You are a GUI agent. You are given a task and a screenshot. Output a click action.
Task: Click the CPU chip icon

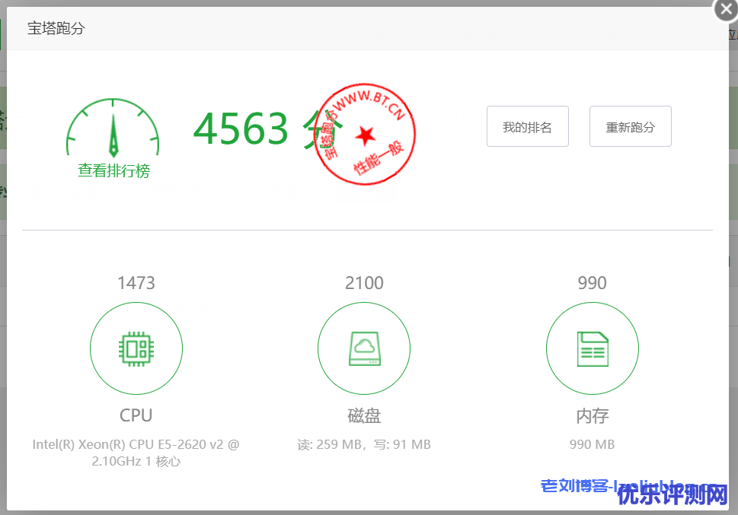136,349
